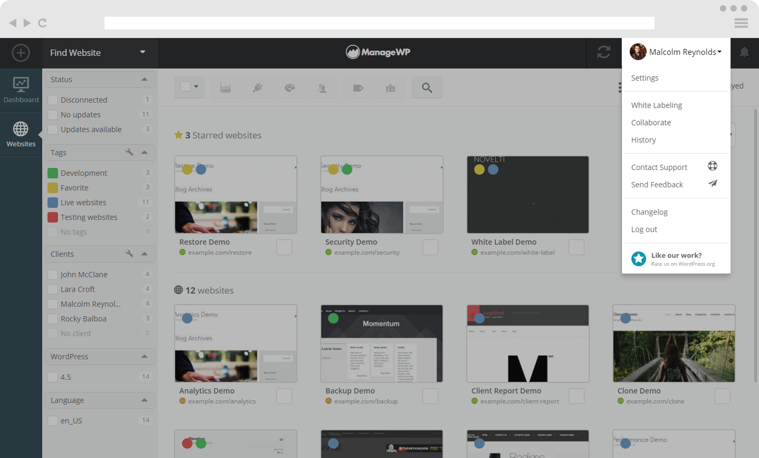Image resolution: width=759 pixels, height=458 pixels.
Task: Collapse the Language filter section
Action: 144,400
